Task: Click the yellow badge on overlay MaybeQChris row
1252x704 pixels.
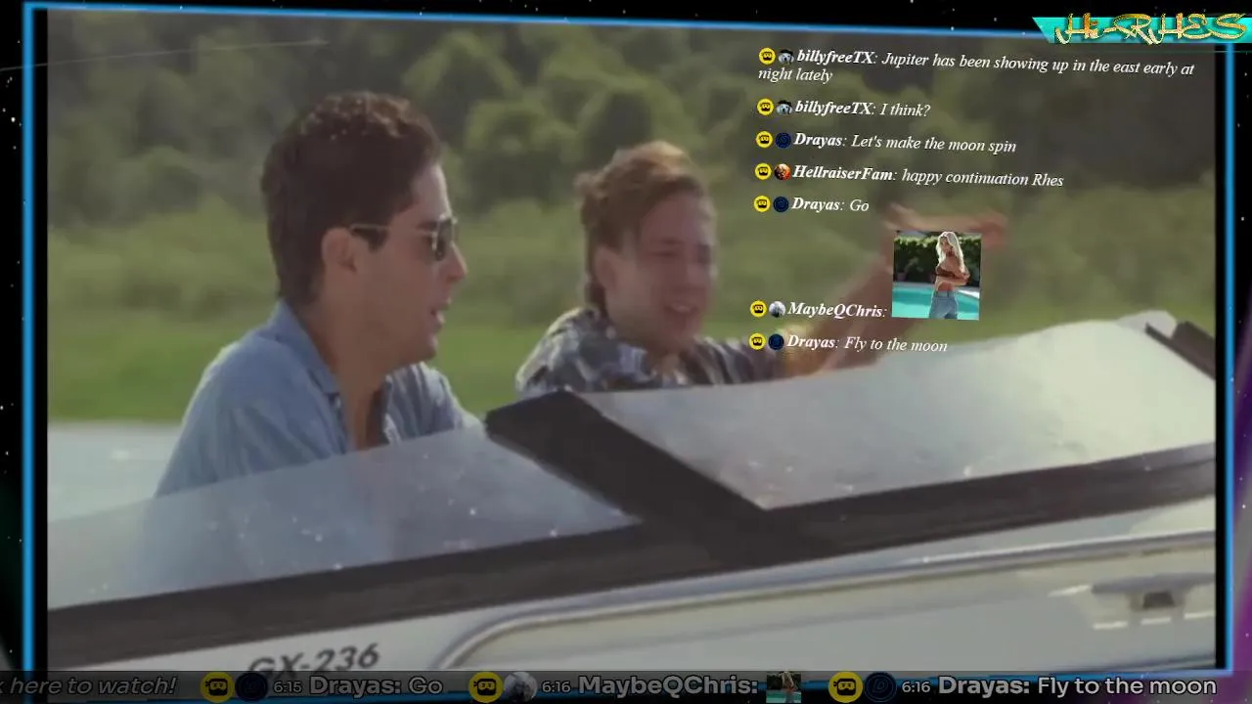Action: pyautogui.click(x=758, y=309)
